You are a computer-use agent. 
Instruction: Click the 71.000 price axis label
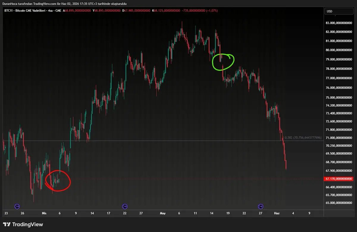tap(339, 138)
